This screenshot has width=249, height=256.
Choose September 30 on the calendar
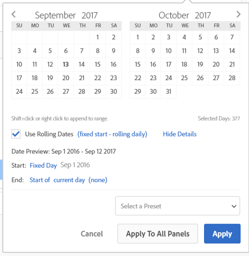point(113,91)
